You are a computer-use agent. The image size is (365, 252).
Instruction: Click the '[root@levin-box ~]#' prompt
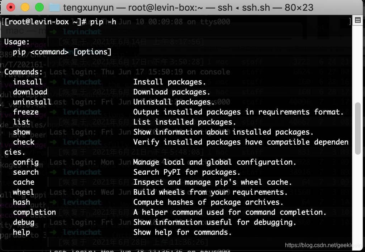[46, 22]
